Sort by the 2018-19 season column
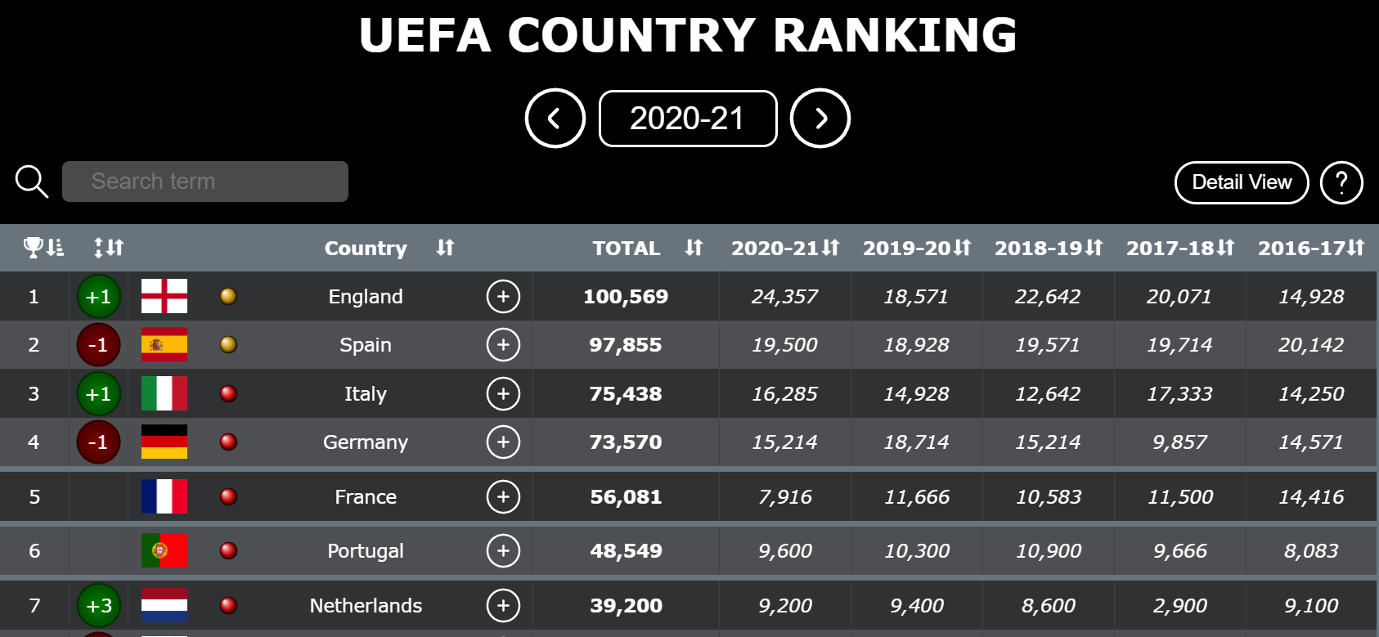Screen dimensions: 1379x637 tap(1094, 247)
